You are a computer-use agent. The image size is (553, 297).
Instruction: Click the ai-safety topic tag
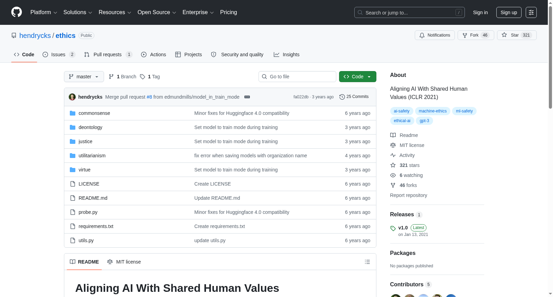pyautogui.click(x=402, y=111)
